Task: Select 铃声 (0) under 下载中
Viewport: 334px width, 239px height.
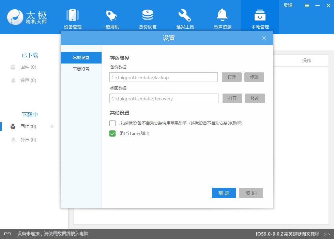Action: click(x=28, y=140)
